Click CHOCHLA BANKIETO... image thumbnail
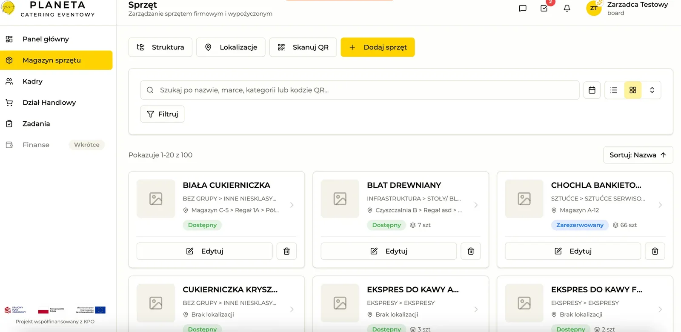This screenshot has width=681, height=332. click(524, 199)
